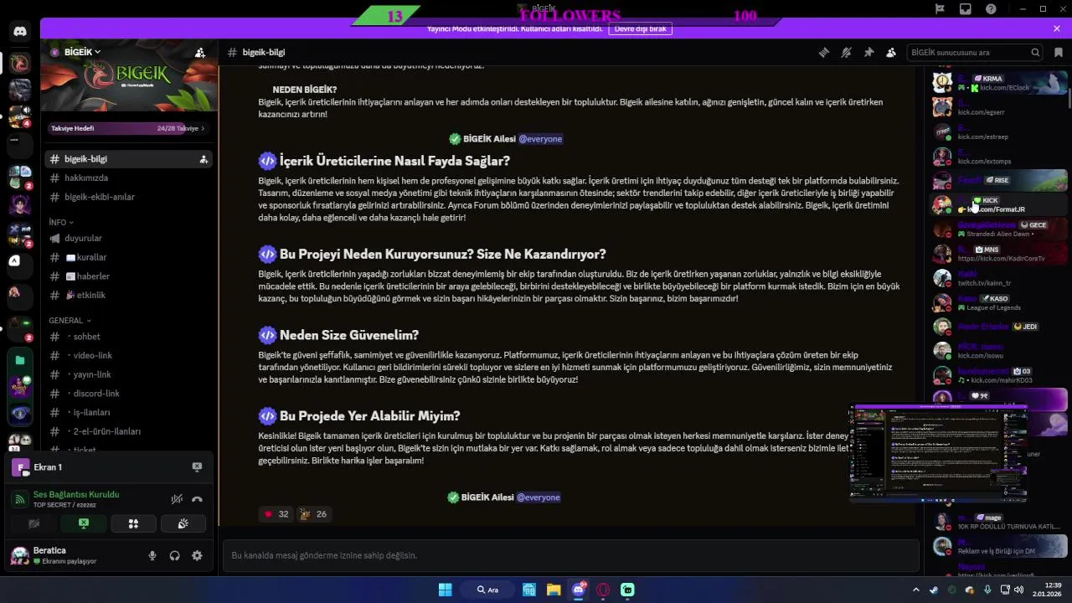Dismiss the streamer mode notice banner
Image resolution: width=1072 pixels, height=603 pixels.
coord(1057,28)
